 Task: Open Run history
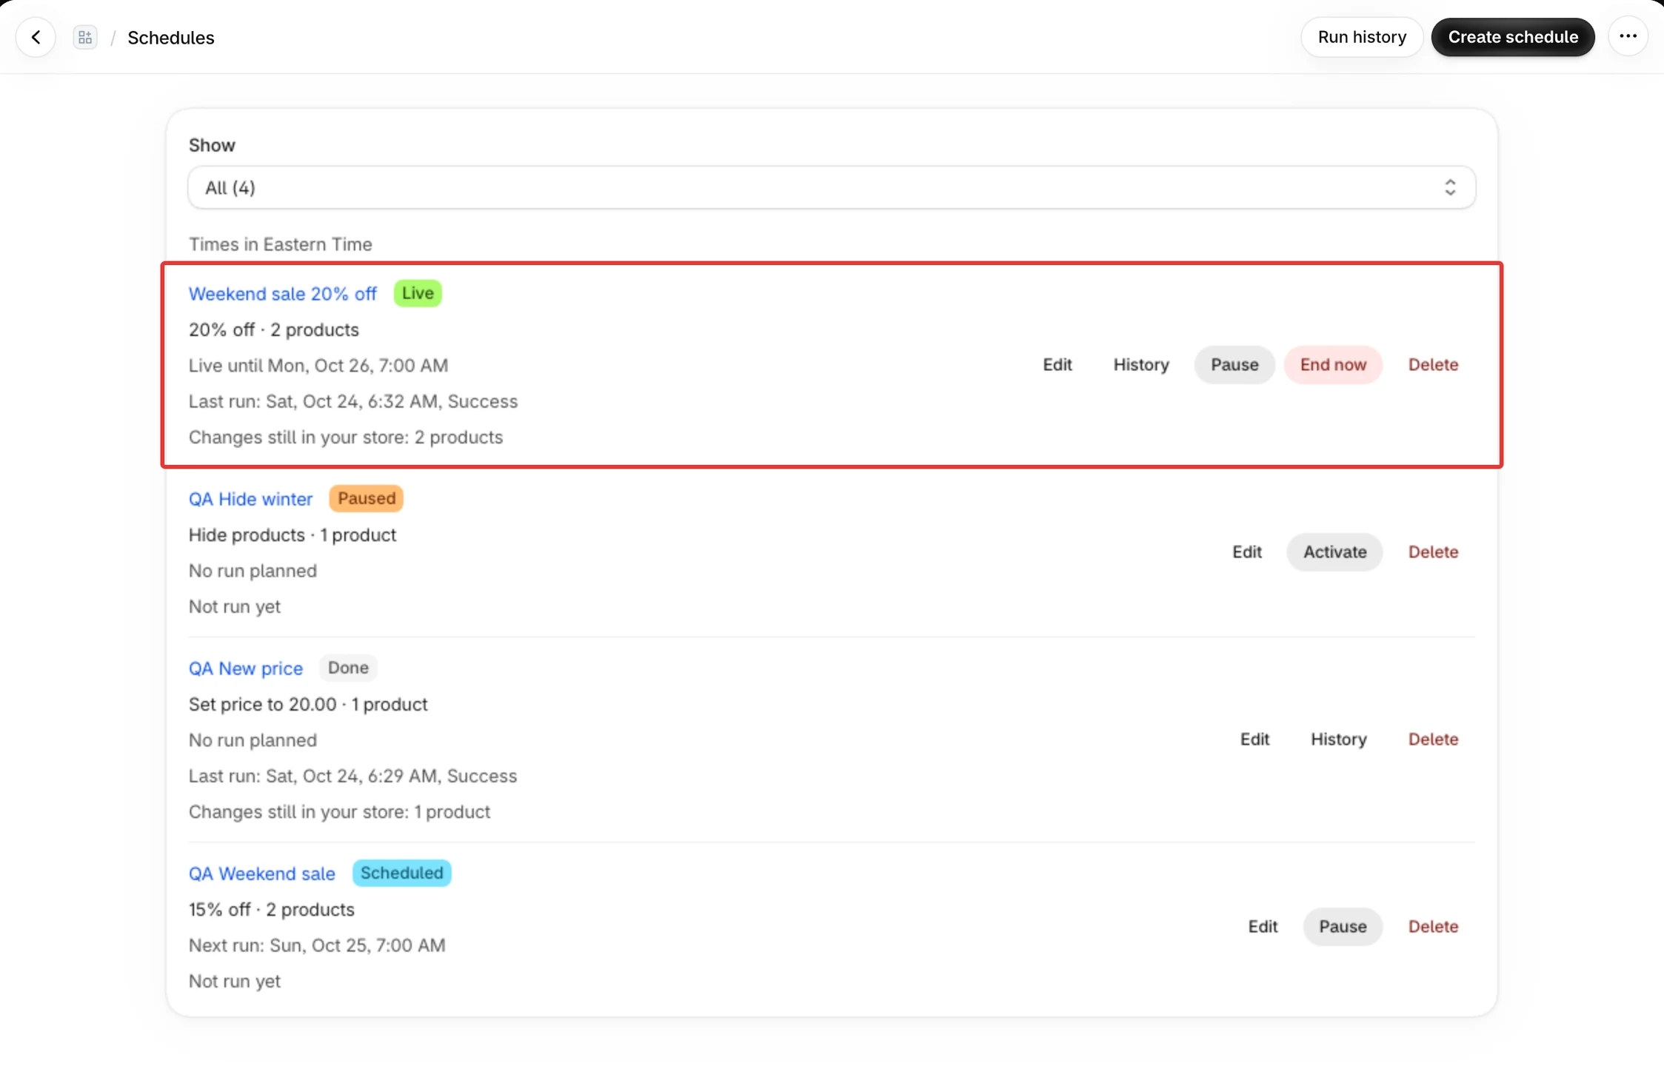[1362, 37]
